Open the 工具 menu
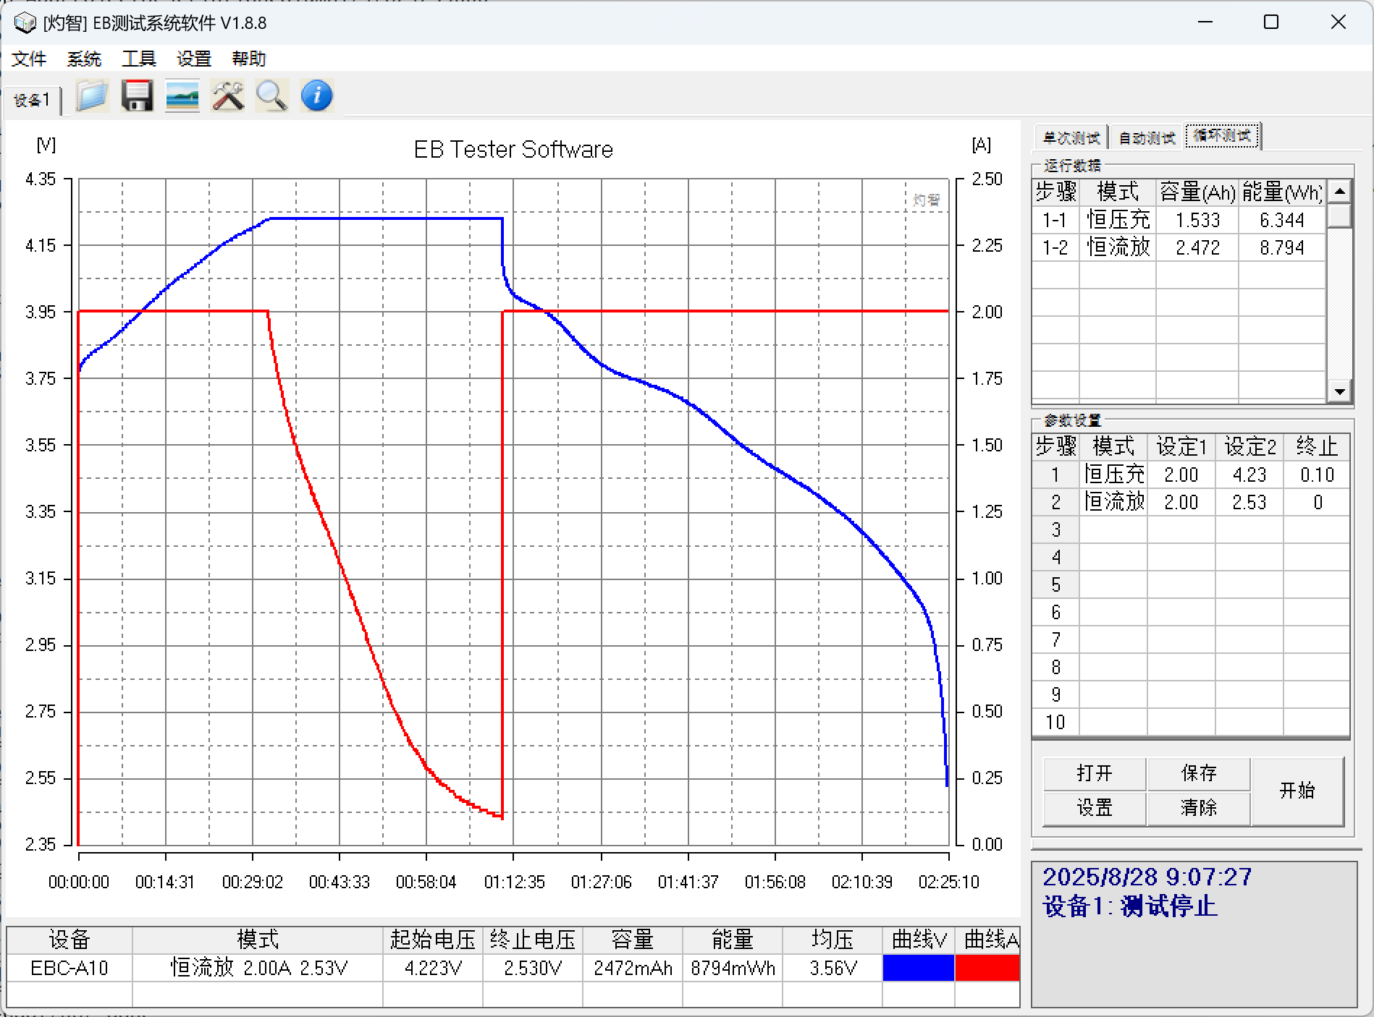The height and width of the screenshot is (1017, 1374). 139,59
